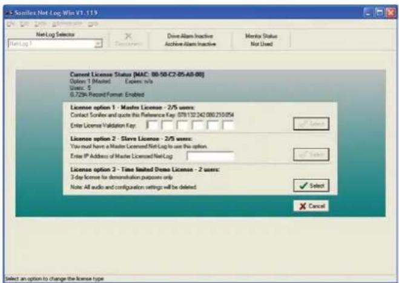Viewport: 399px width, 283px height.
Task: Click the status bar license type message
Action: click(54, 279)
